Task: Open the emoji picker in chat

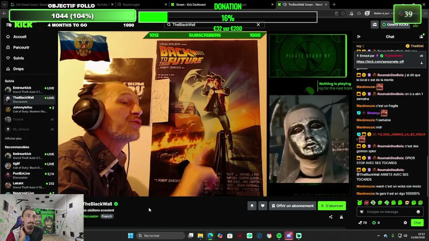Action: point(418,212)
